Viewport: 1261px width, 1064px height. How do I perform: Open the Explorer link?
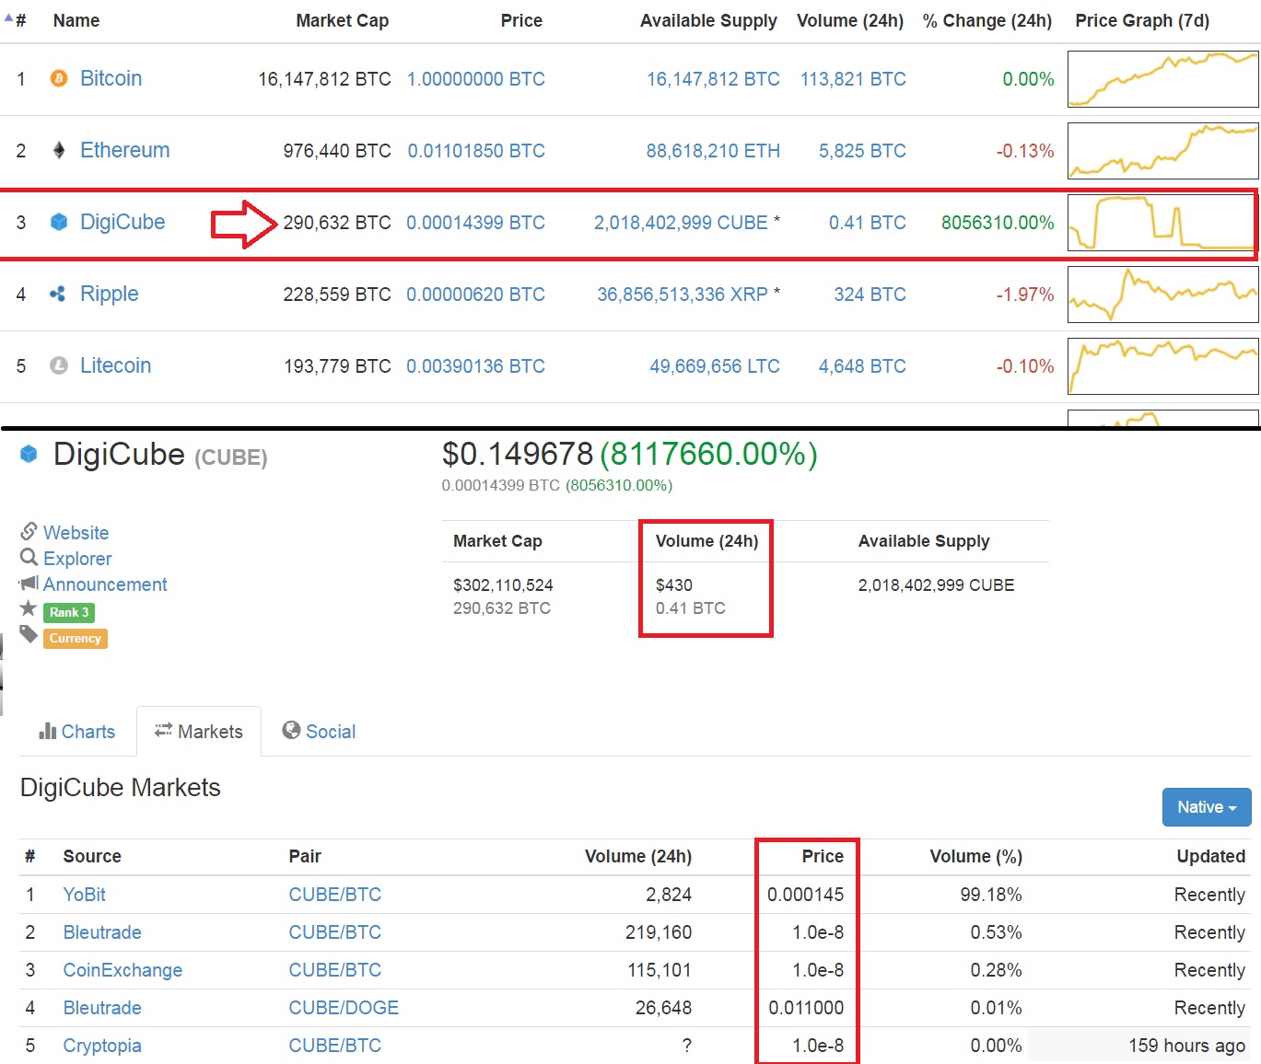pyautogui.click(x=77, y=559)
